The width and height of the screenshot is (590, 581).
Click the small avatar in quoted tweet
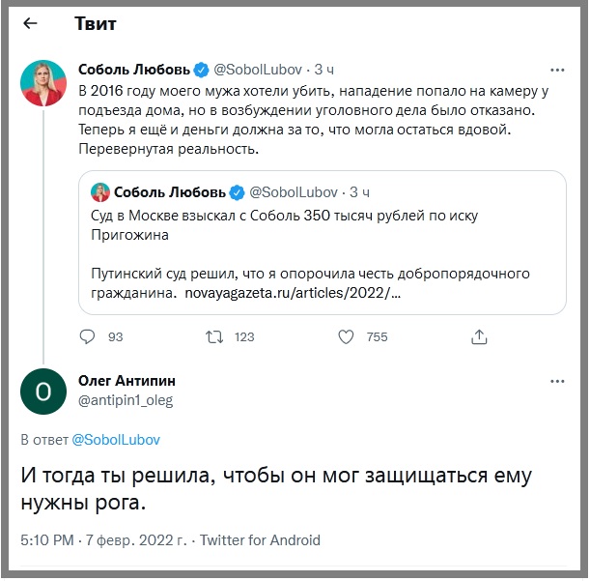(x=99, y=191)
